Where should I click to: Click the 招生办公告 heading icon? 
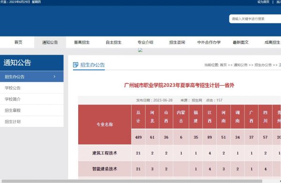75,65
